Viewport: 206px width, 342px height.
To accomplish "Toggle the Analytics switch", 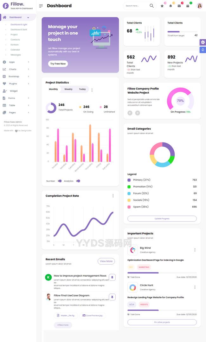I will click(78, 181).
